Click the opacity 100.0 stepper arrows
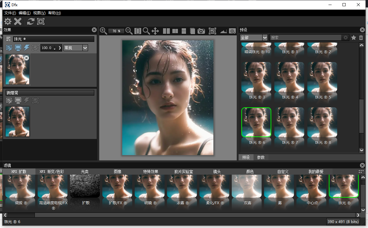This screenshot has width=368, height=228. 55,48
